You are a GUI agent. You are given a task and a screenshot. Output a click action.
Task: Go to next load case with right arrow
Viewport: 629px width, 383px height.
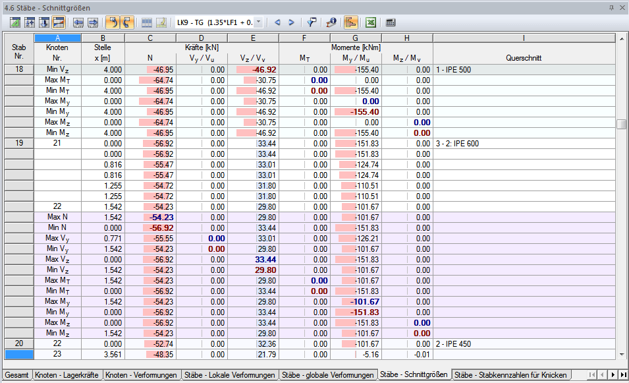292,22
